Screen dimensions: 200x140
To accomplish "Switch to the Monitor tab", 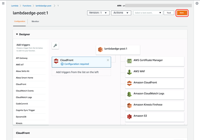I will pyautogui.click(x=35, y=21).
